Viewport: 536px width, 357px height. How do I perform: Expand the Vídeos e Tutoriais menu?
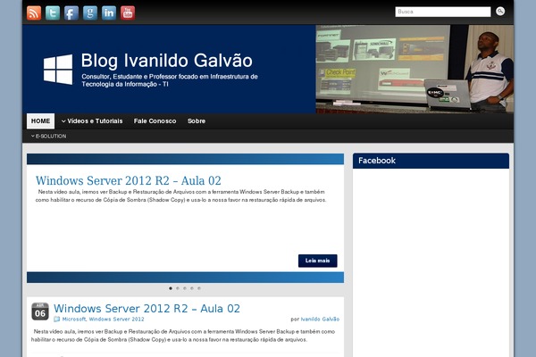(92, 121)
